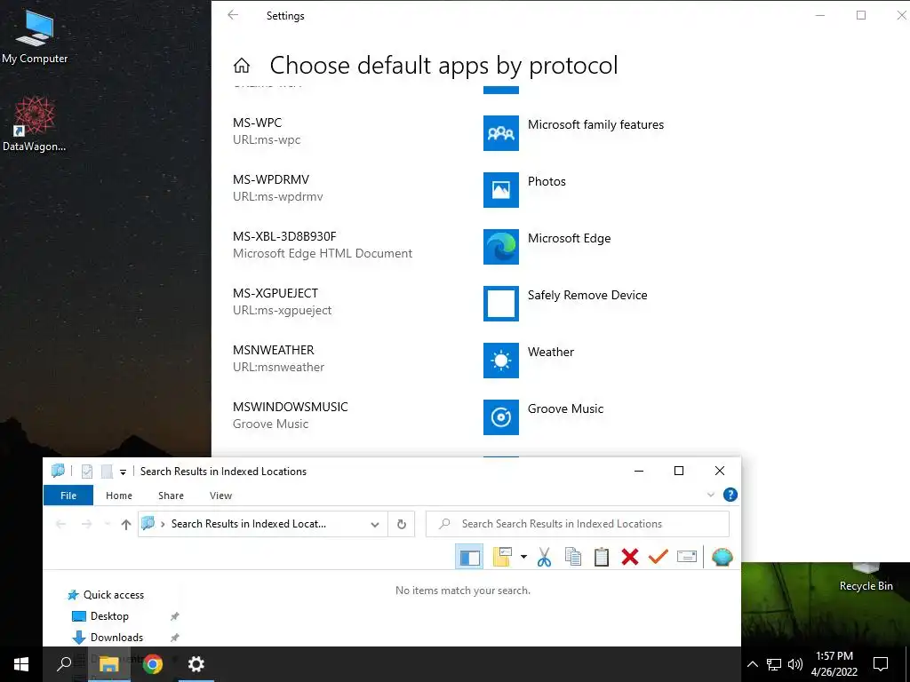
Task: Click the folder options icon in Explorer toolbar
Action: 502,558
